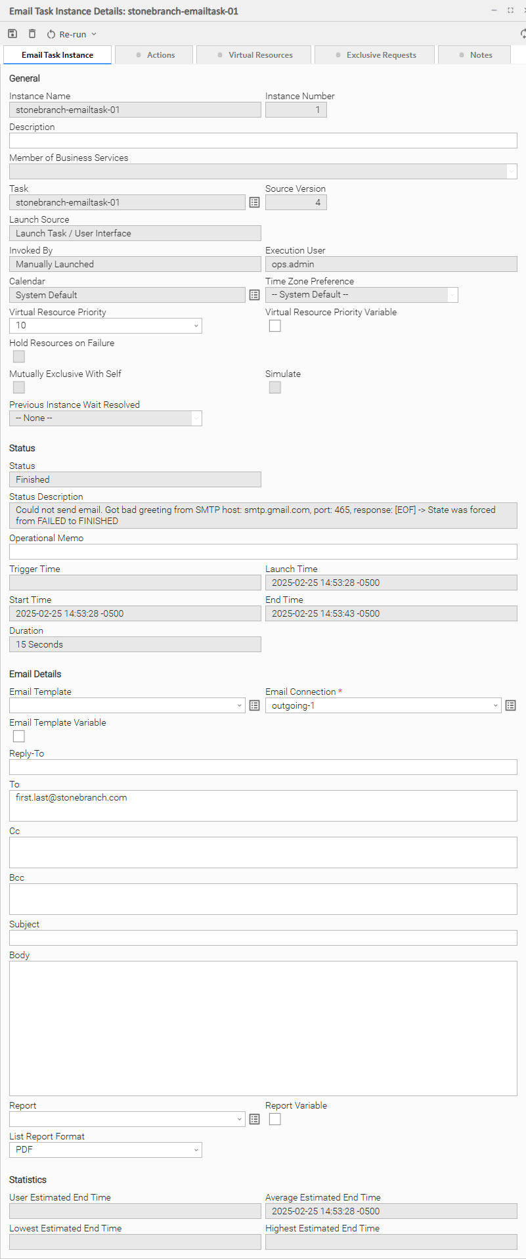Open Calendar details icon beside System Default
526x1259 pixels.
coord(255,296)
